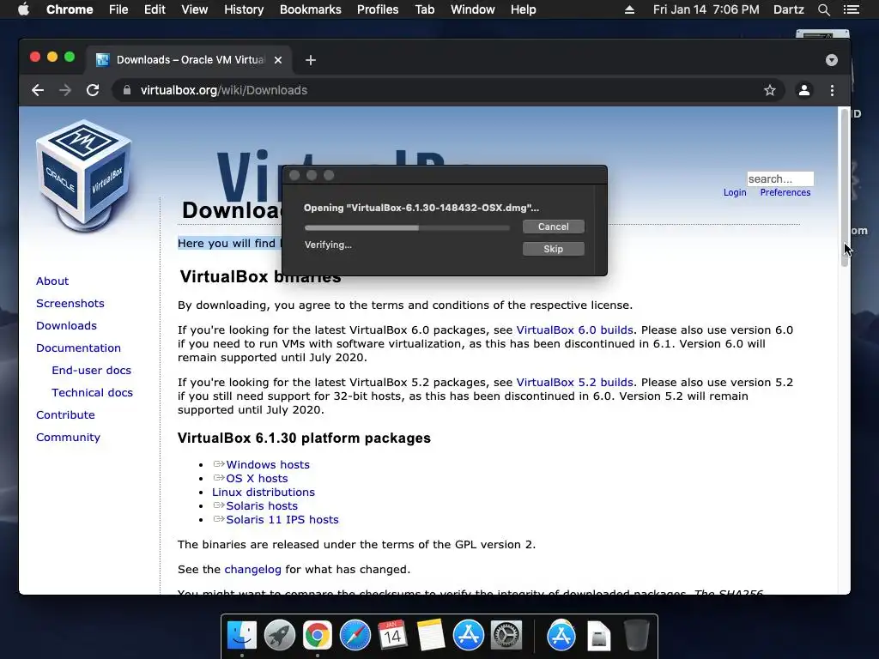The height and width of the screenshot is (659, 879).
Task: Click the site lock icon in address bar
Action: [x=127, y=90]
